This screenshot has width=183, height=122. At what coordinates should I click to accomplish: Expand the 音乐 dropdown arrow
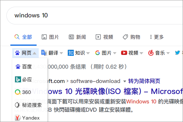(x=168, y=53)
